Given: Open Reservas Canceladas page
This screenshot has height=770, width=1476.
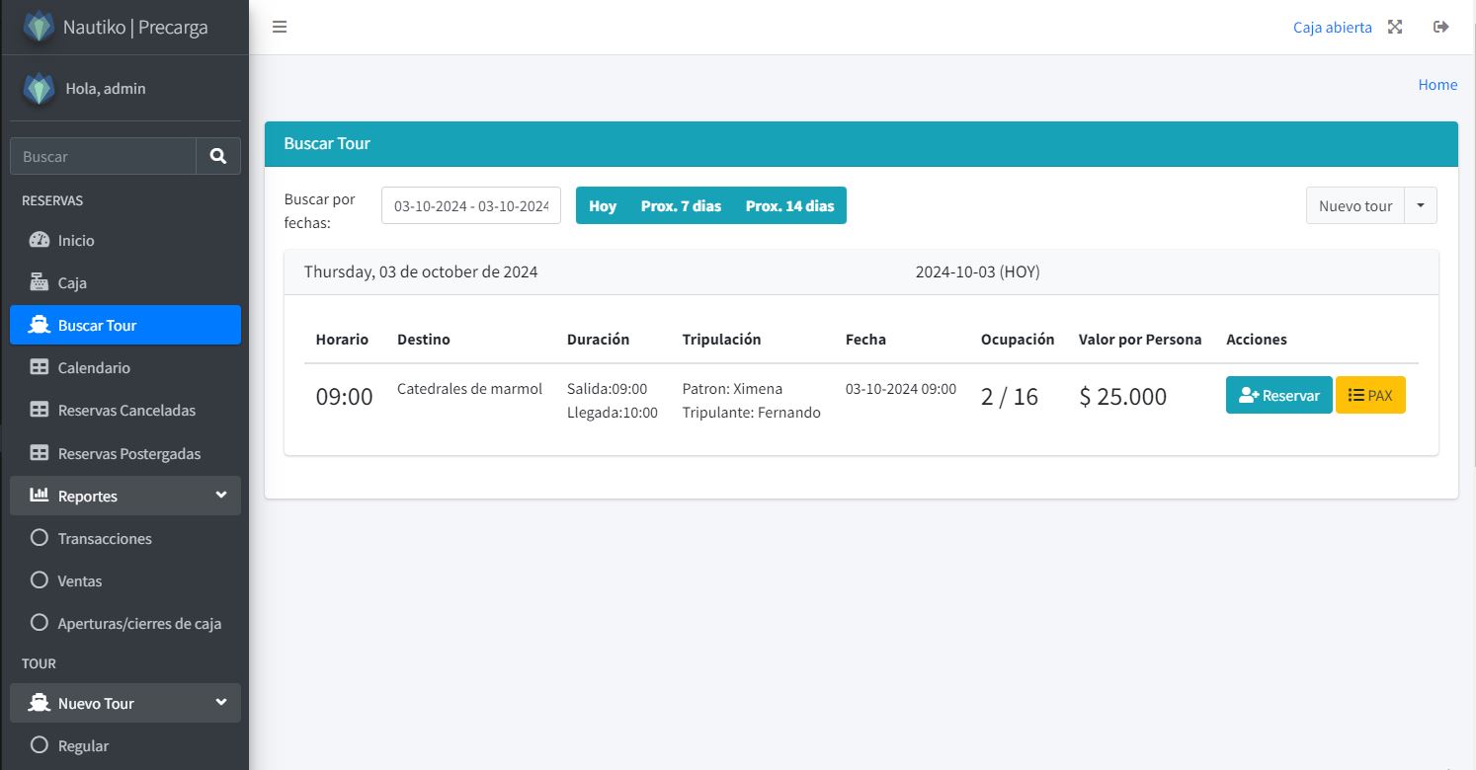Looking at the screenshot, I should tap(126, 411).
